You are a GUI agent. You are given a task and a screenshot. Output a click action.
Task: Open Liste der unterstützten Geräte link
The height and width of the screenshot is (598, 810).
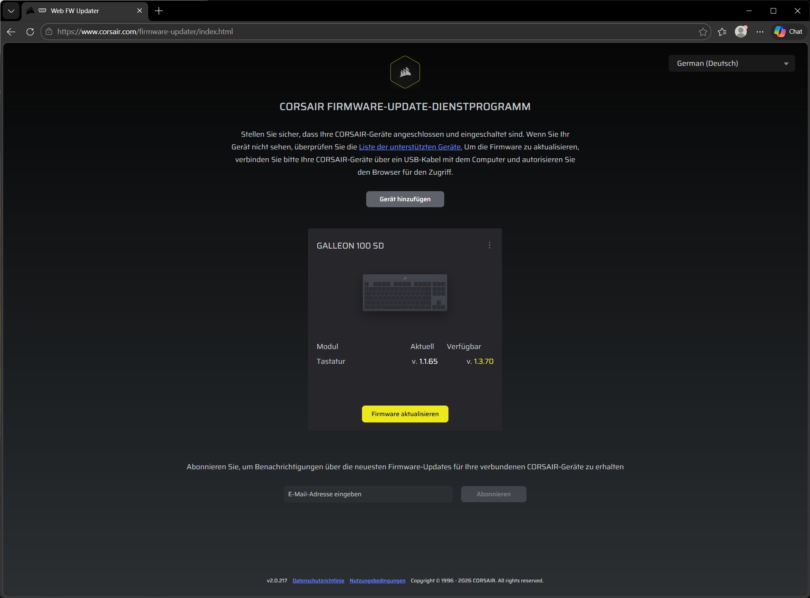coord(410,147)
